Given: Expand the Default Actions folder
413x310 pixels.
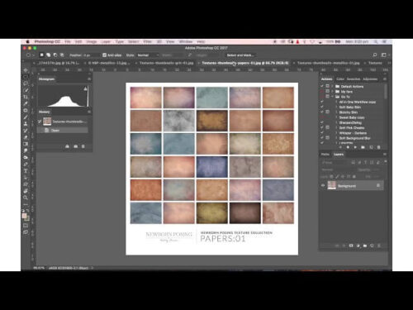Looking at the screenshot, I should pos(333,86).
